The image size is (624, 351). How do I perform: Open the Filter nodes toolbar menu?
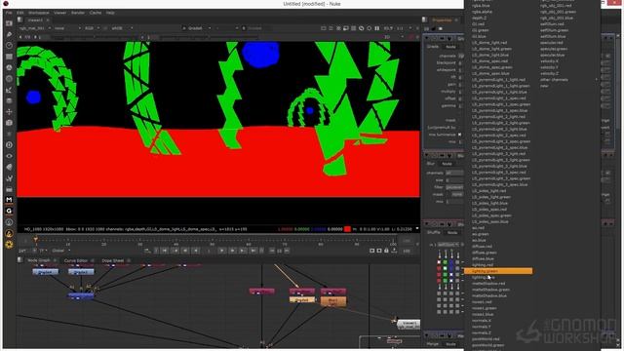(x=9, y=79)
